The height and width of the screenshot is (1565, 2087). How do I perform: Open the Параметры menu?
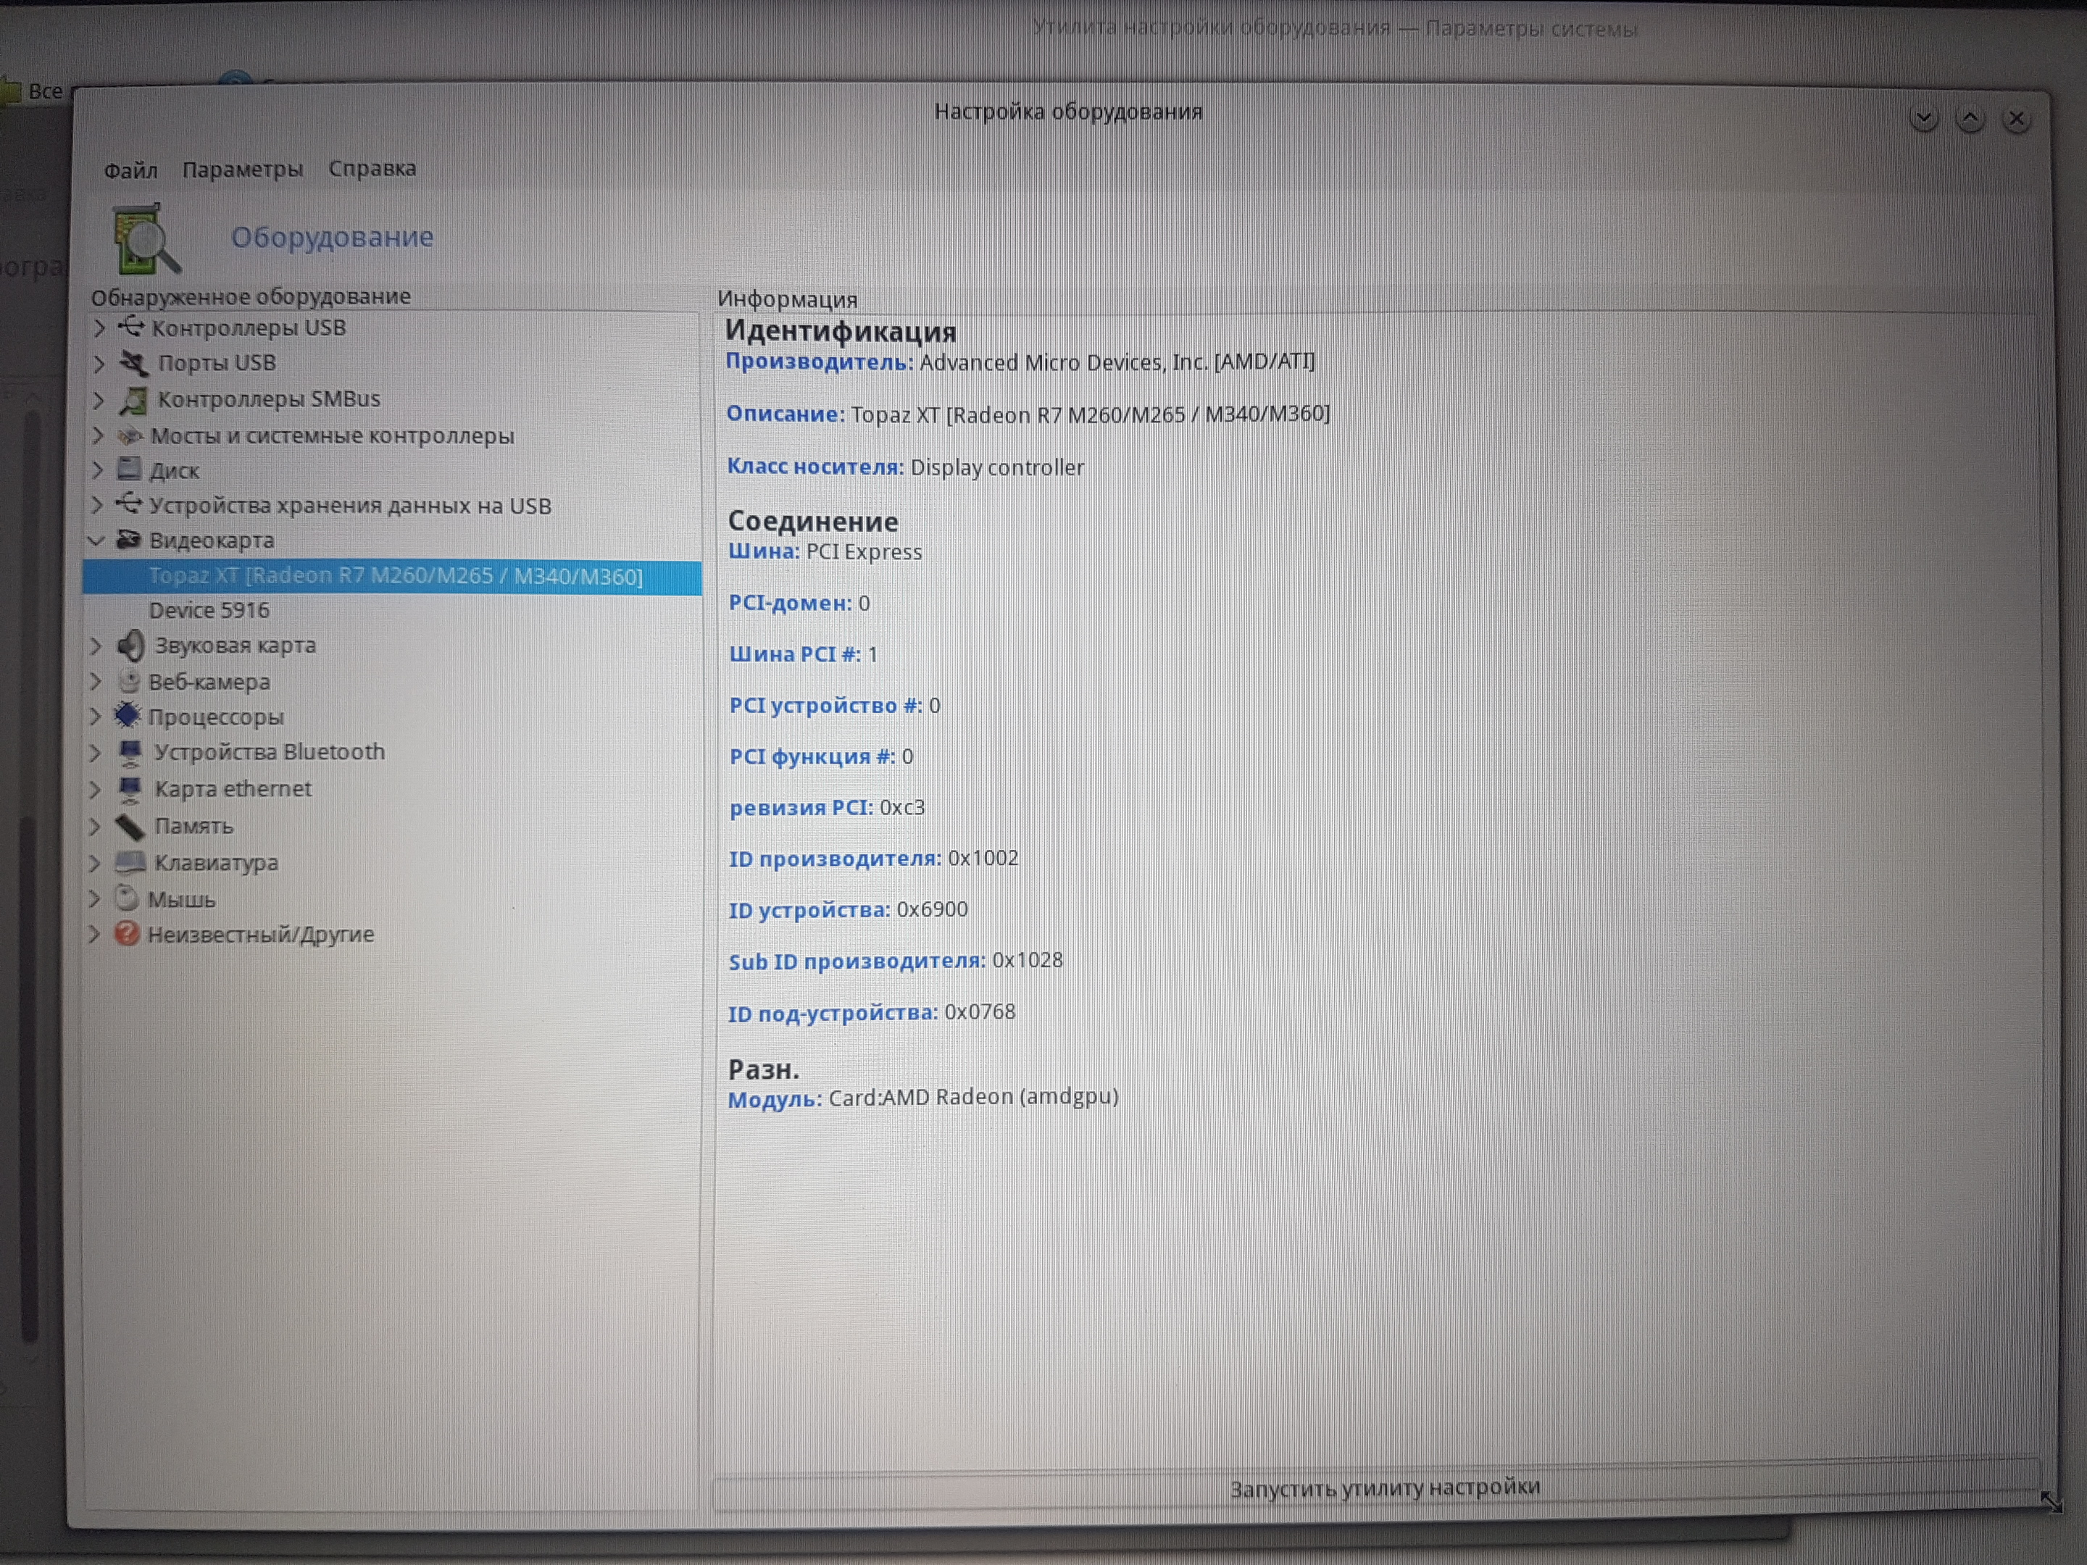(243, 170)
